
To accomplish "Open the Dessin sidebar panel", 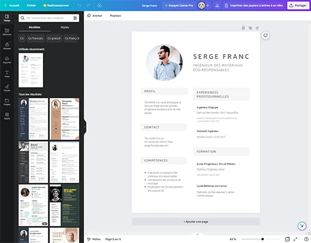I will [x=7, y=88].
